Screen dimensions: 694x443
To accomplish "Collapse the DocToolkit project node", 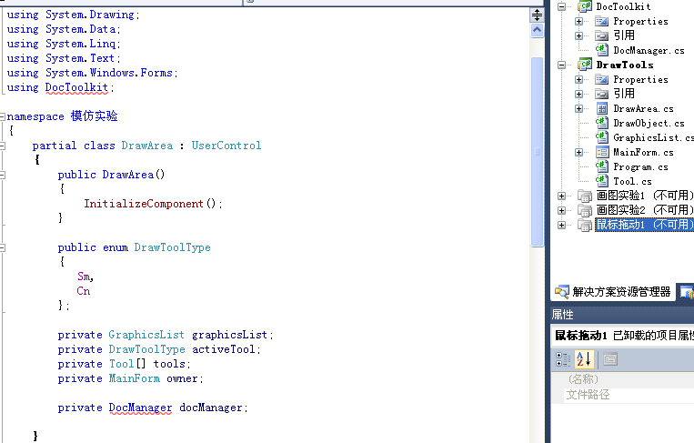I will [x=562, y=6].
